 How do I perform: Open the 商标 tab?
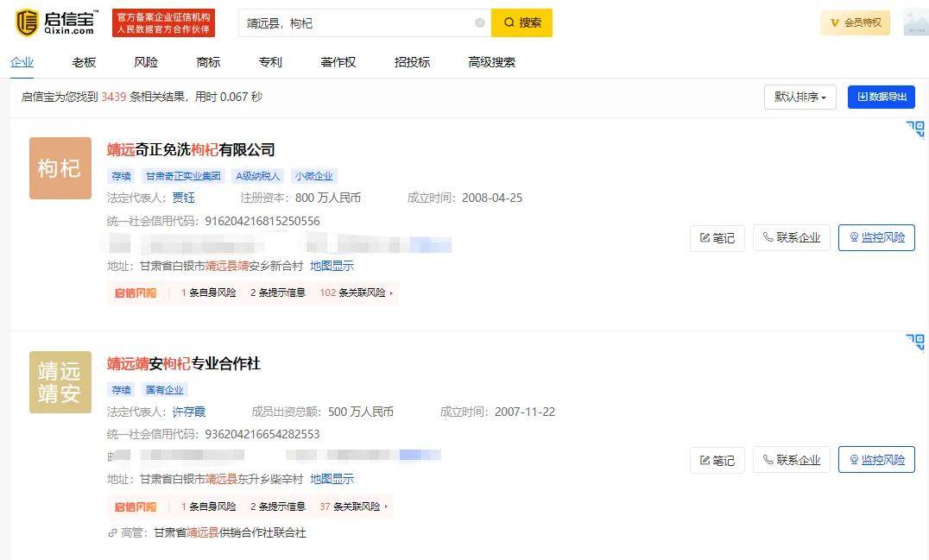click(208, 62)
